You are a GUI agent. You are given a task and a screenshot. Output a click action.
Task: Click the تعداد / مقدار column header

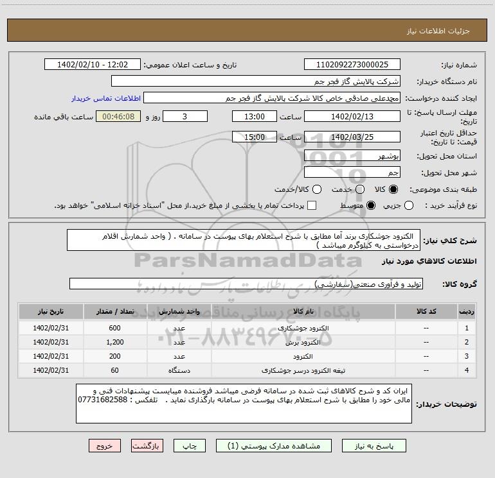[115, 311]
